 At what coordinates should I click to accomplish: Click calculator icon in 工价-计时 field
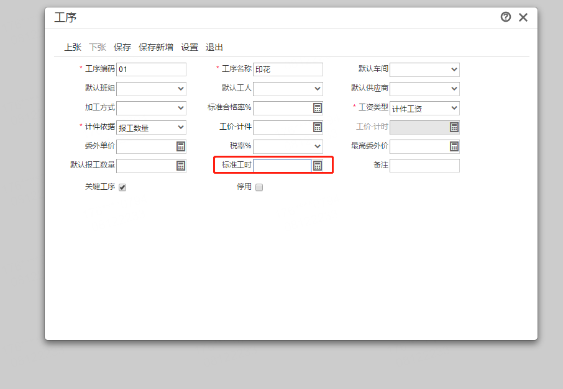pos(454,127)
